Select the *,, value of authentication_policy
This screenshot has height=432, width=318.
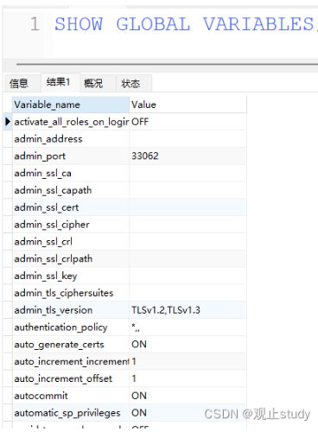(x=188, y=327)
